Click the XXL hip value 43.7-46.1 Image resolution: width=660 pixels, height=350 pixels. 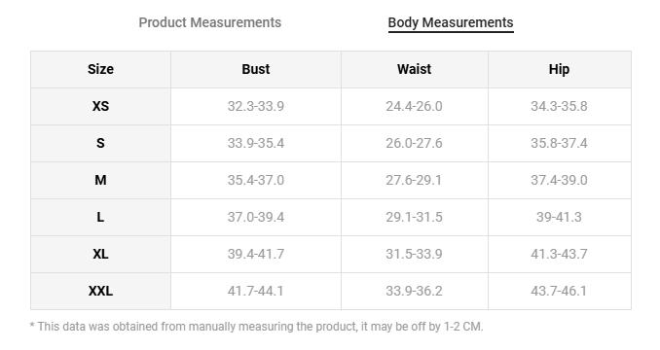pyautogui.click(x=559, y=291)
